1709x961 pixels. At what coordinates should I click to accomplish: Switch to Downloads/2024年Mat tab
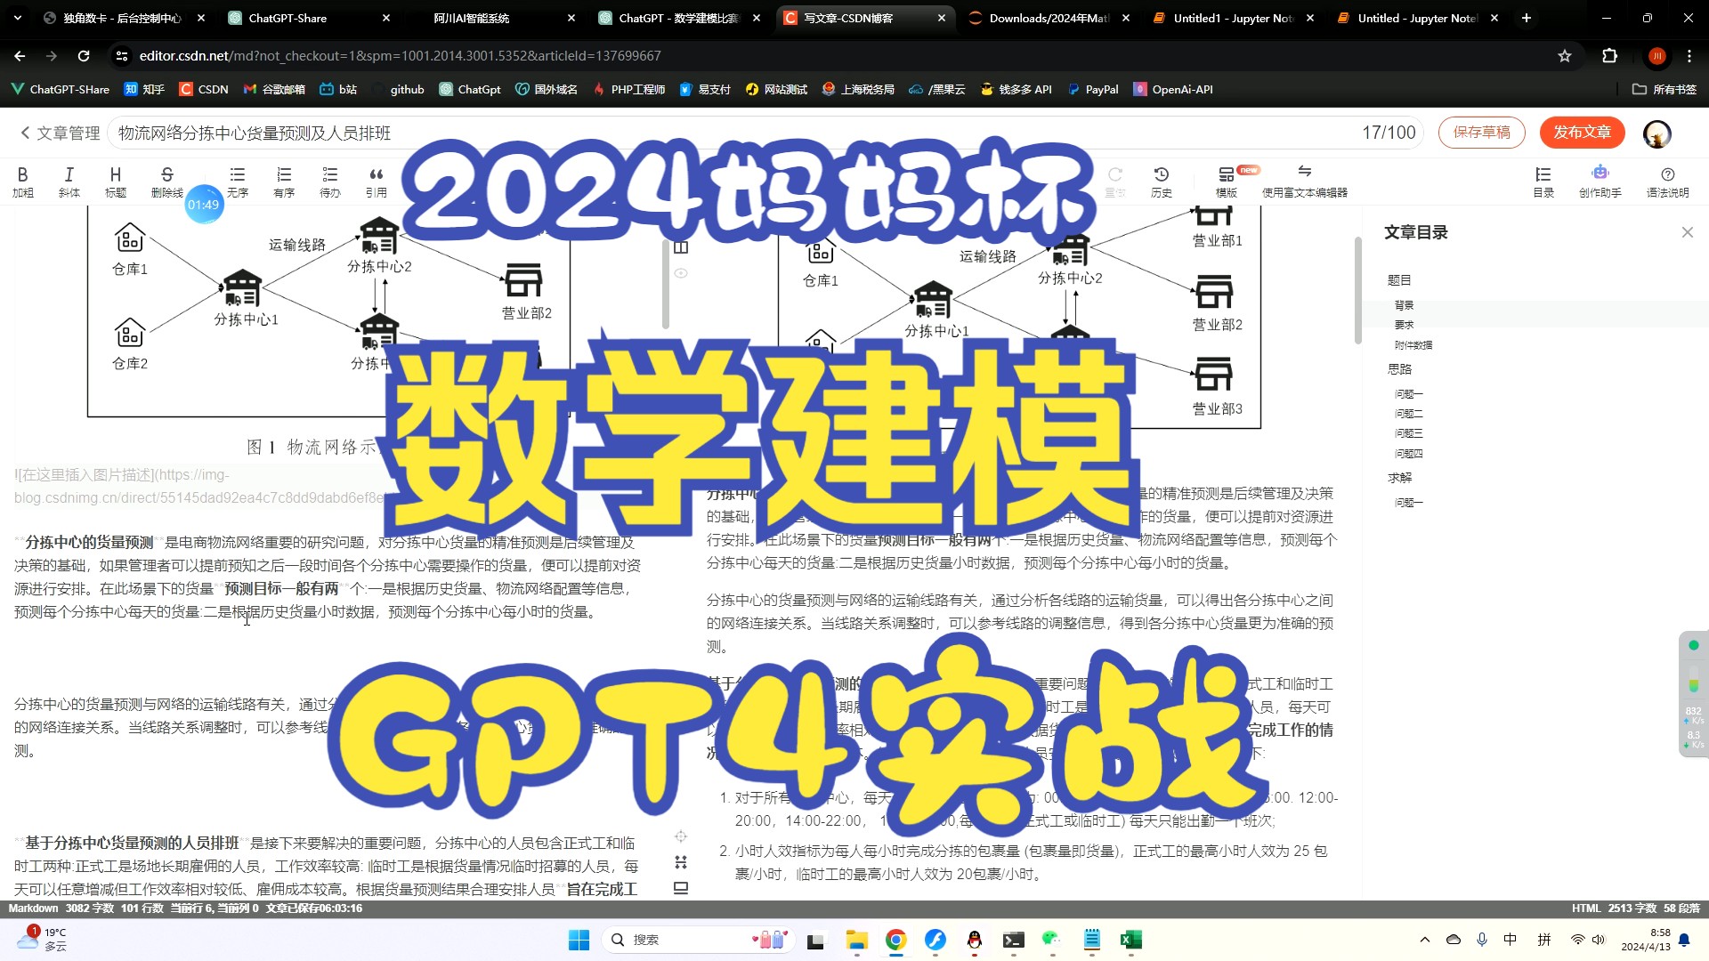[x=1049, y=18]
